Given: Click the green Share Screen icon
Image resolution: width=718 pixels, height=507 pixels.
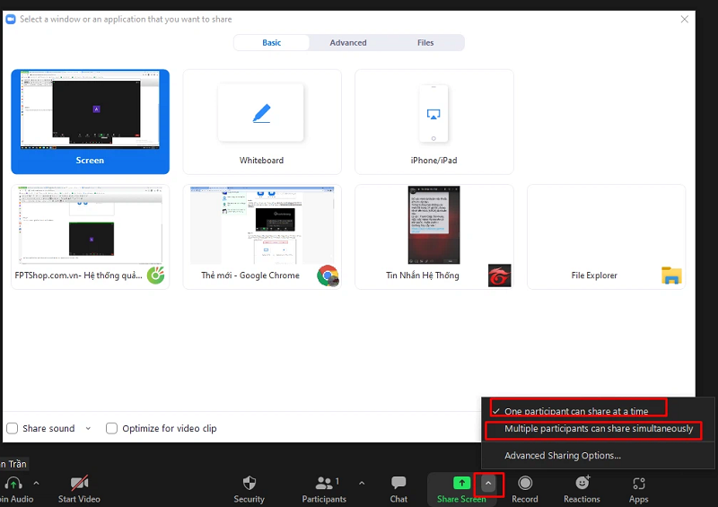Looking at the screenshot, I should tap(460, 484).
